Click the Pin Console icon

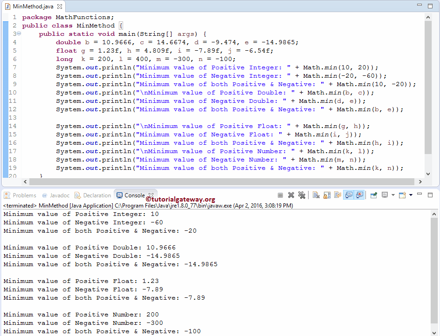coord(372,195)
